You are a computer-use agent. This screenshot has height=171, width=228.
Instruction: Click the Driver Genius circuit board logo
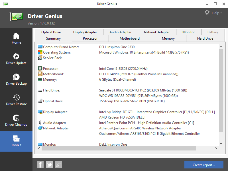[x=17, y=17]
